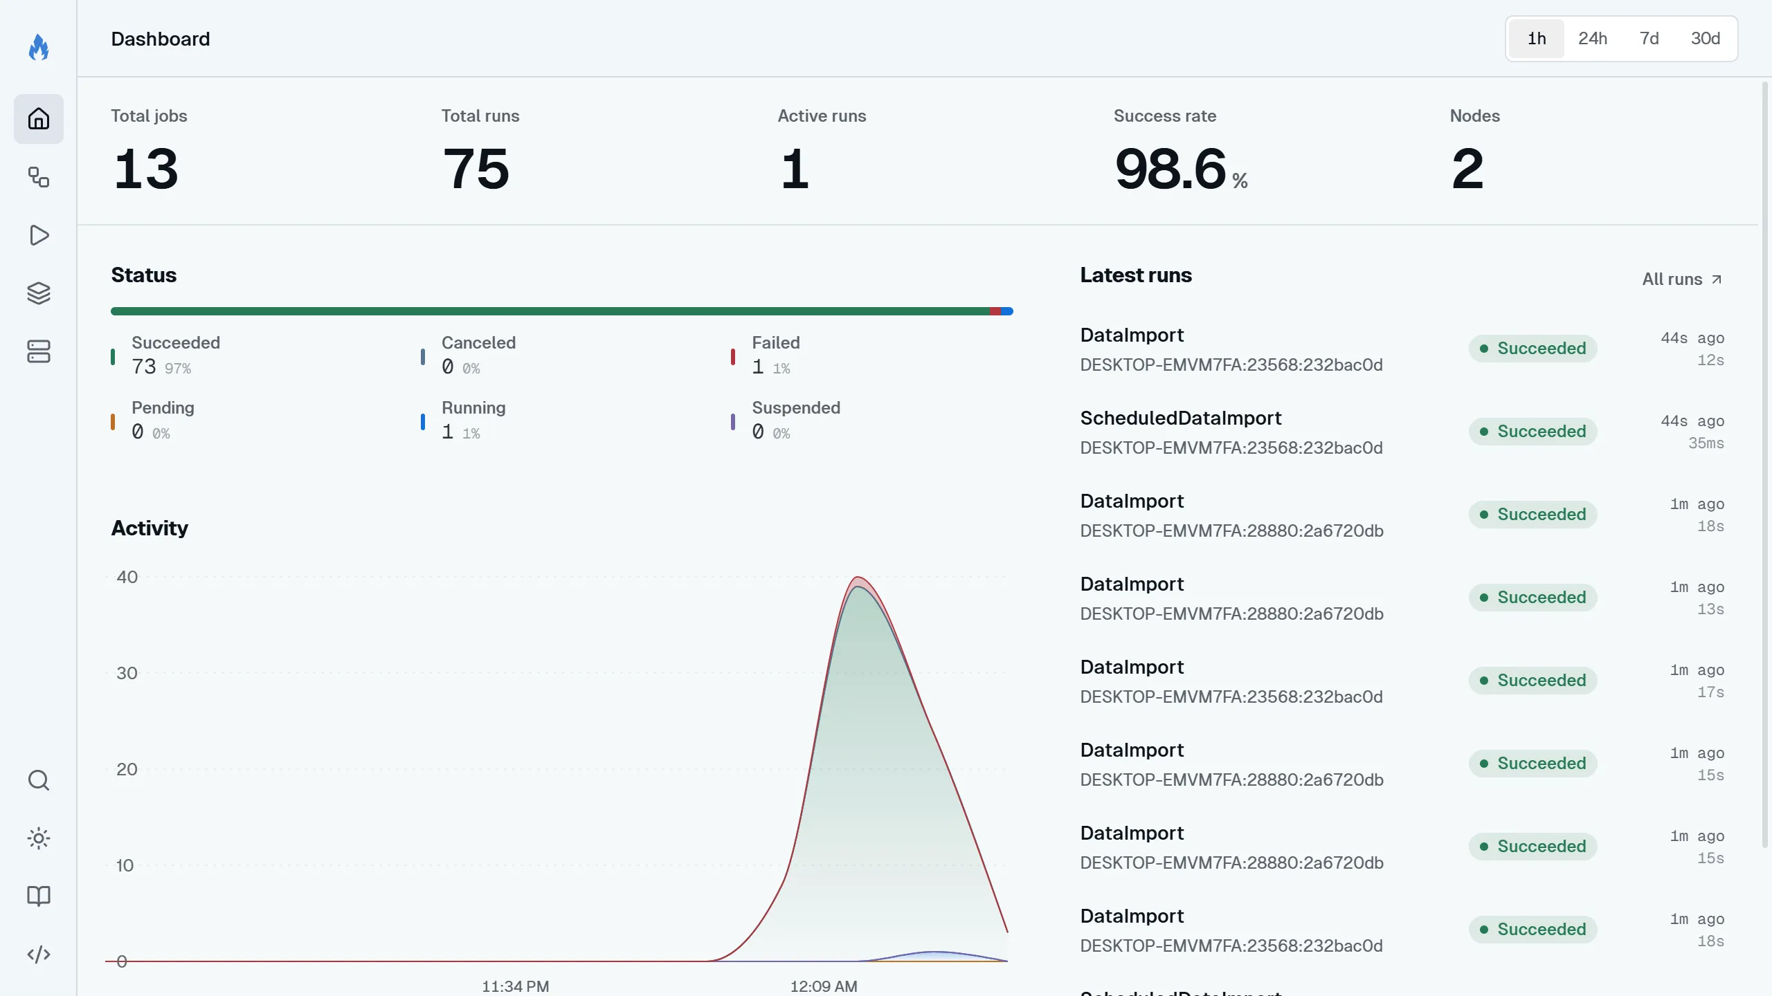The image size is (1772, 996).
Task: Click the 12:09 AM chart axis label
Action: [x=824, y=986]
